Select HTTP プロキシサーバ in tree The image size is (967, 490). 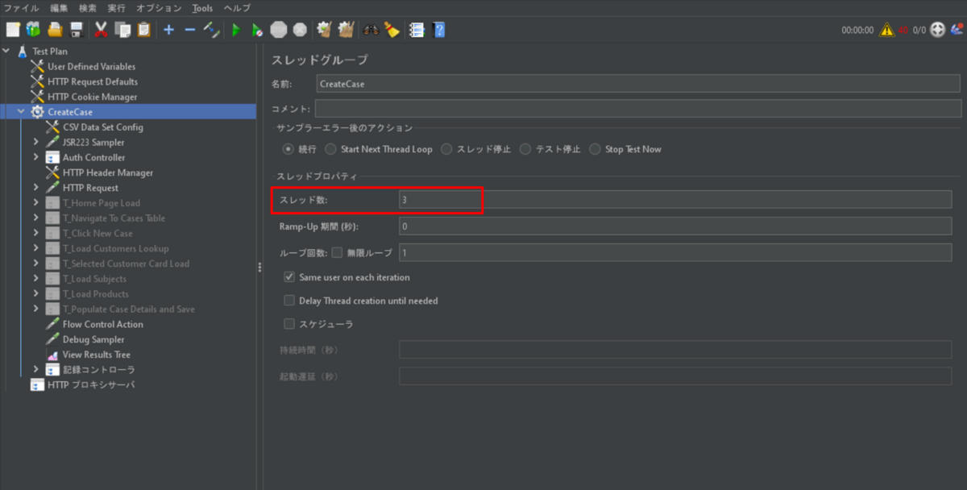point(90,384)
